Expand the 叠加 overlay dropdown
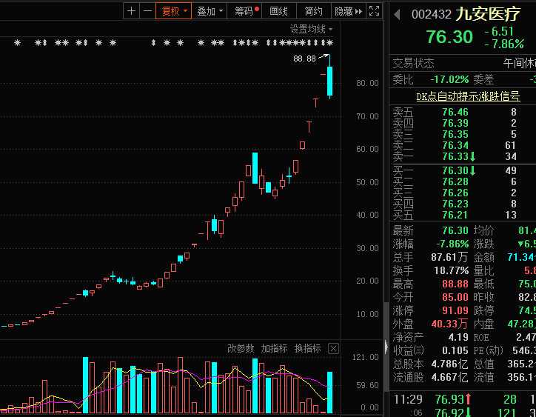The height and width of the screenshot is (417, 536). [210, 11]
